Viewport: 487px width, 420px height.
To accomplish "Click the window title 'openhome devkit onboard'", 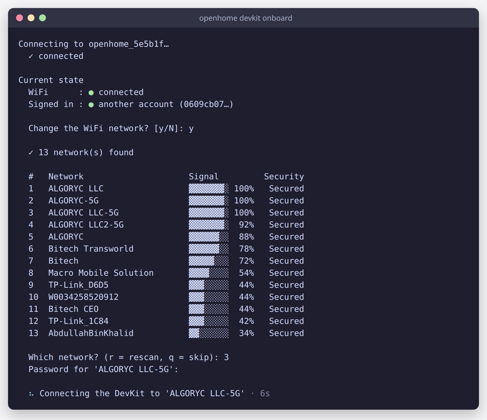I will (246, 18).
